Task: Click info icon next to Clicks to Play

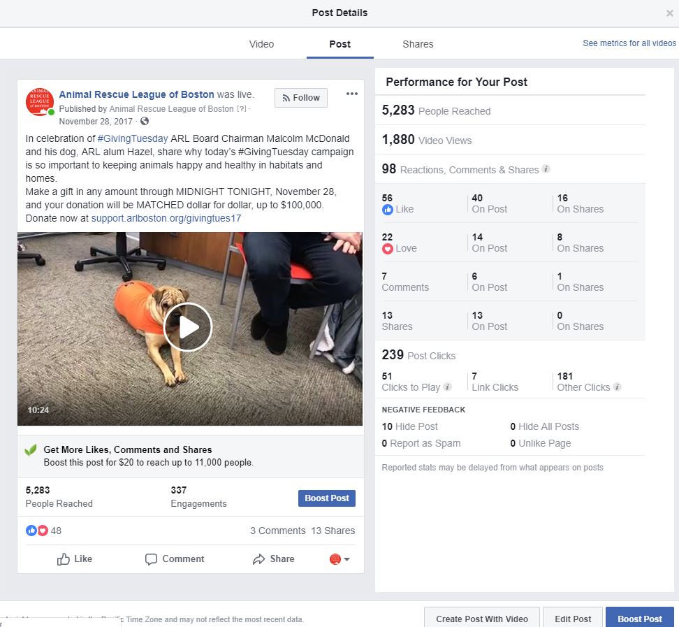Action: [x=448, y=387]
